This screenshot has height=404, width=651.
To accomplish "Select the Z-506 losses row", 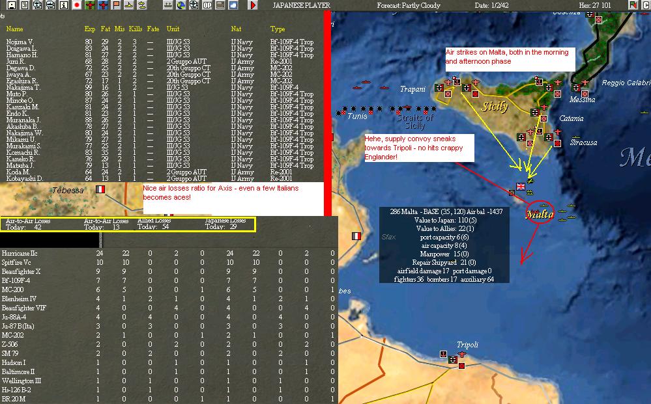I will [x=168, y=344].
